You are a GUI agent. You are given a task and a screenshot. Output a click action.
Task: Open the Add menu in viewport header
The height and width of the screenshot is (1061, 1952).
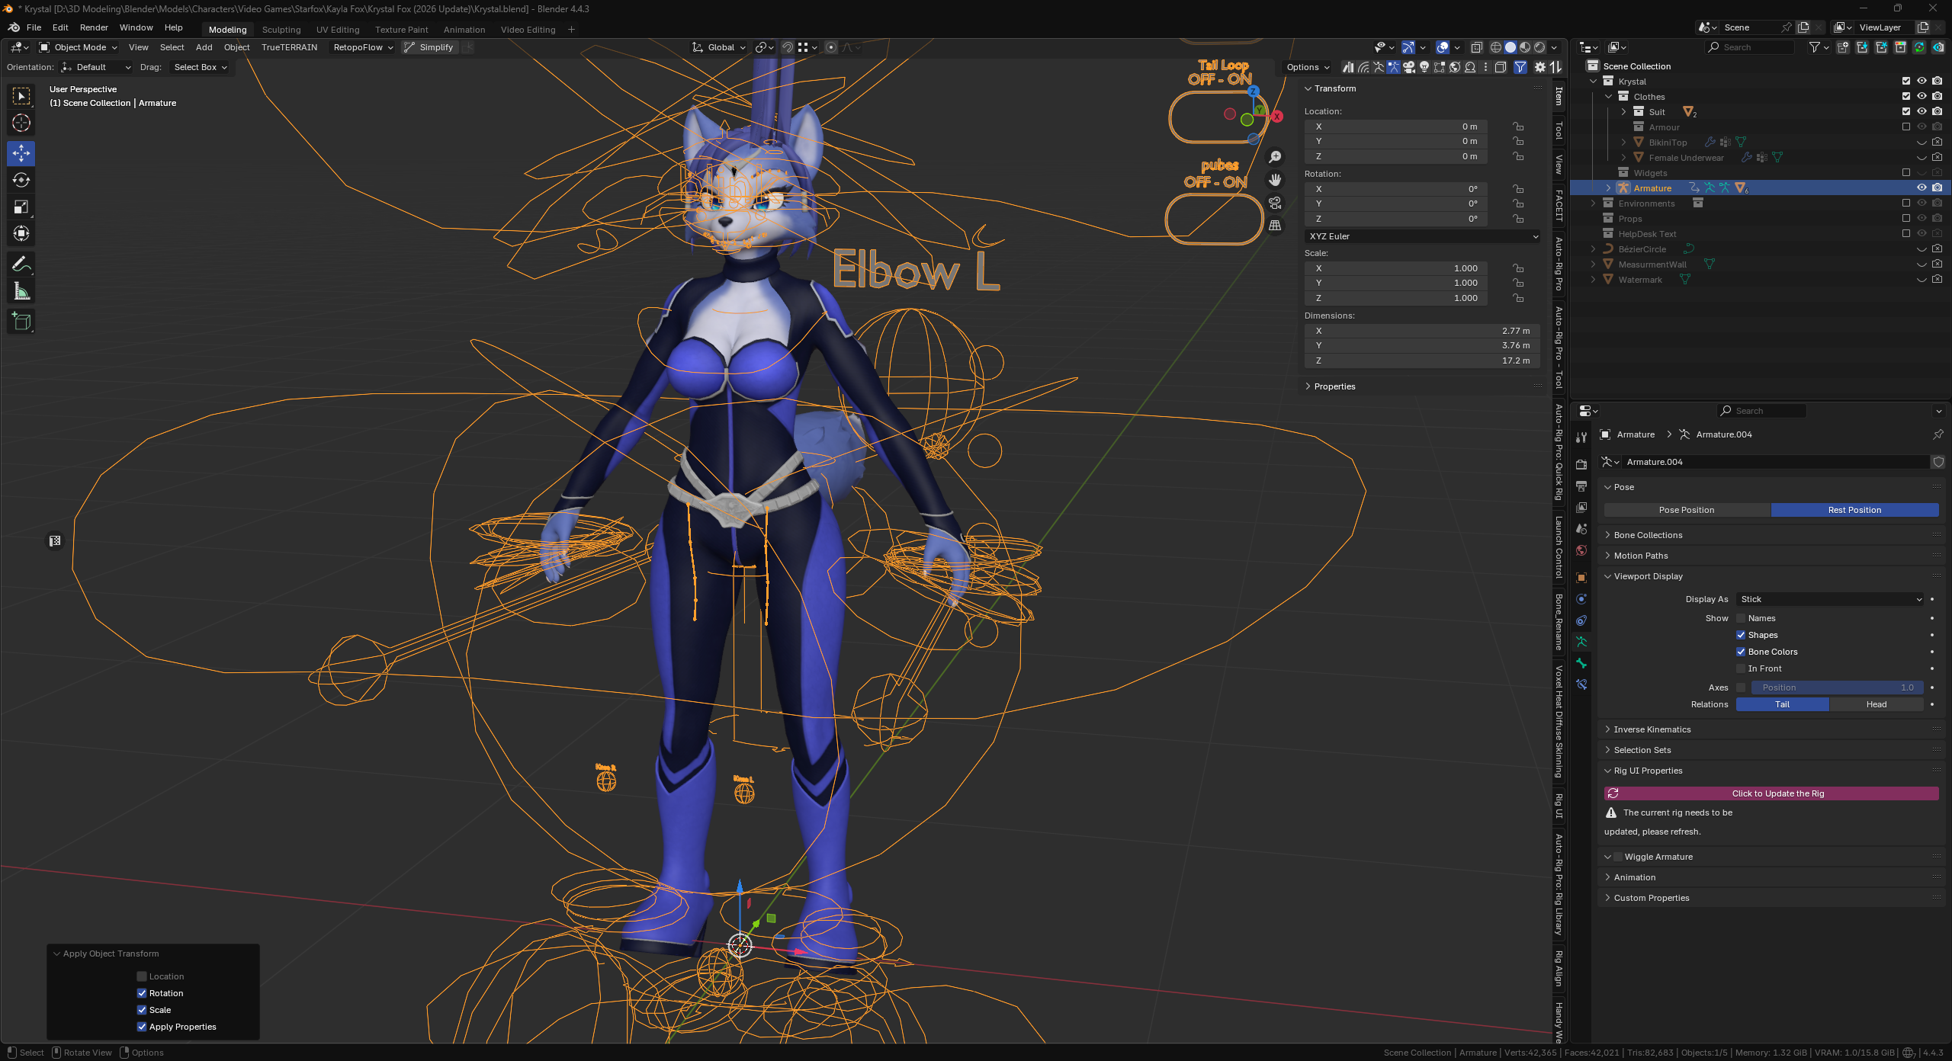point(204,47)
